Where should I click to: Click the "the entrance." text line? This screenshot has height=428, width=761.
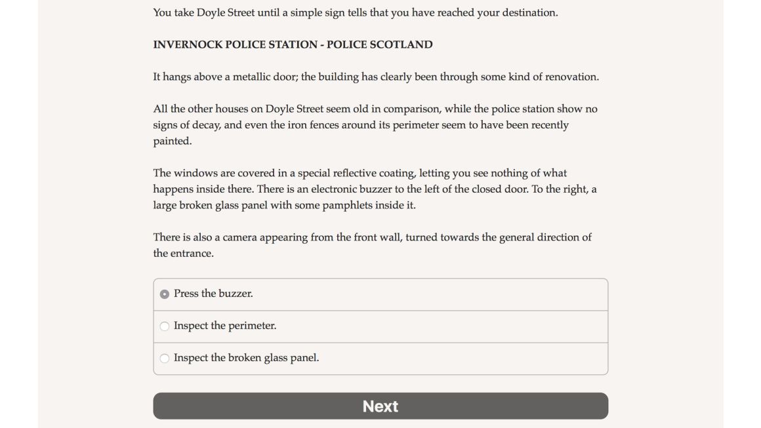pos(184,253)
